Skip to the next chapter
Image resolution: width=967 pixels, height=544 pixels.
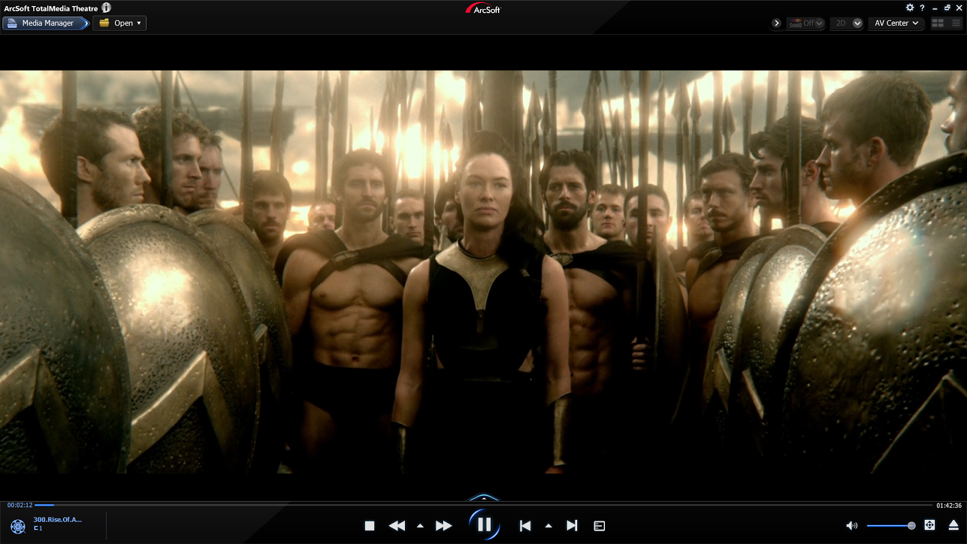572,526
